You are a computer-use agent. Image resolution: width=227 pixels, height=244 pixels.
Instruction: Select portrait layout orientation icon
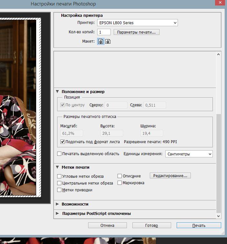pos(101,41)
